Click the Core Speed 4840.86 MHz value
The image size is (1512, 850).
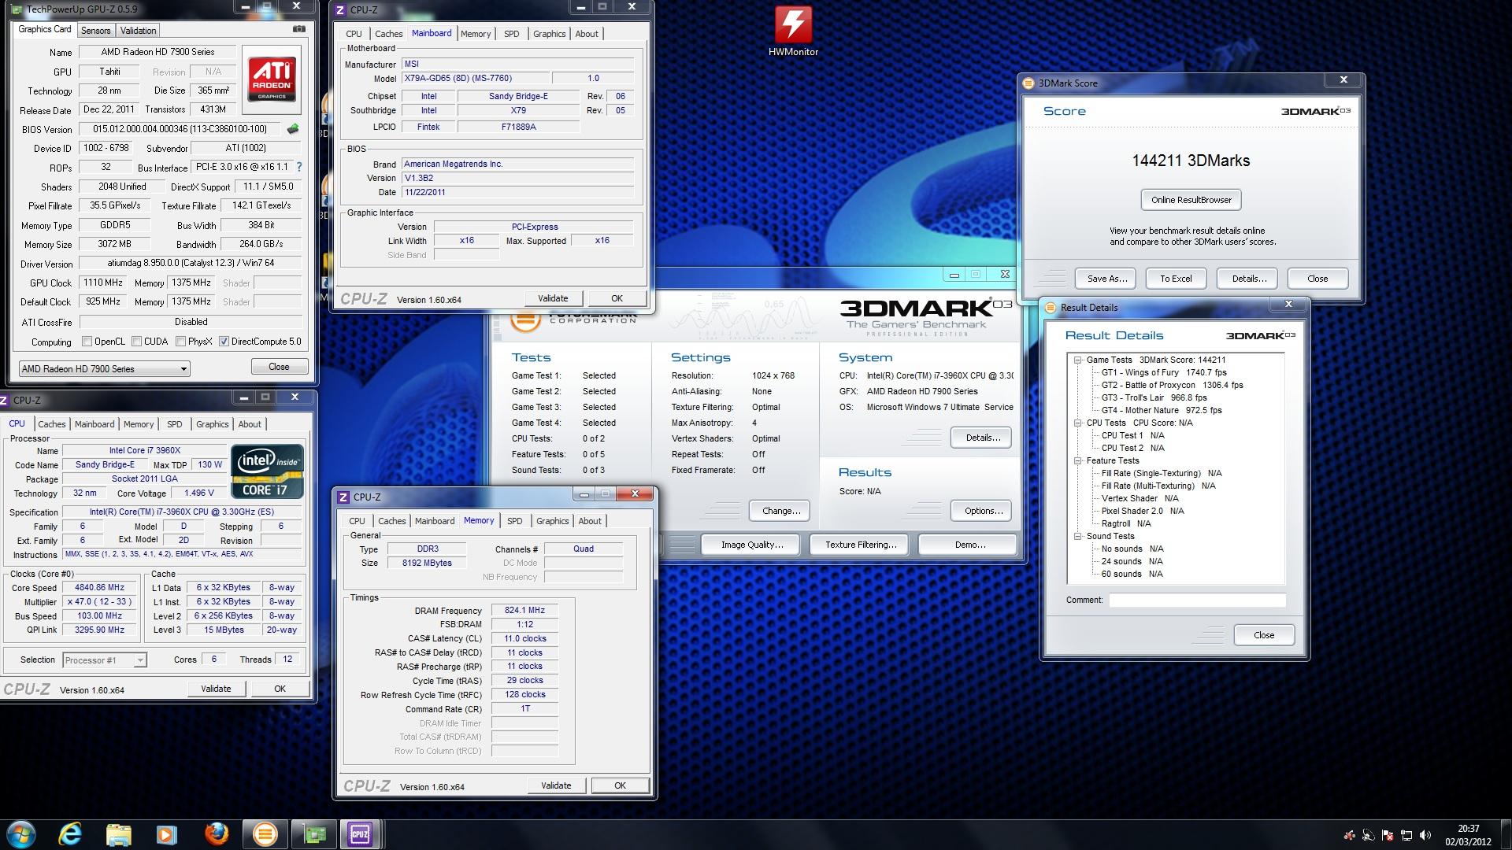(99, 587)
